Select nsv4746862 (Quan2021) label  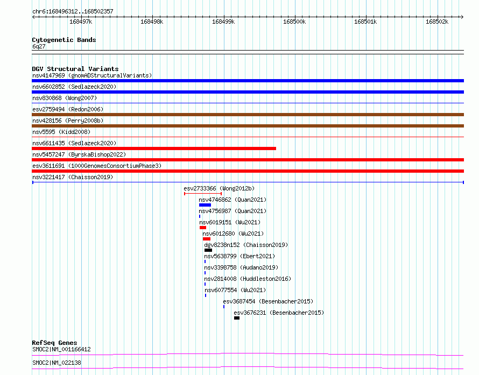pyautogui.click(x=233, y=200)
